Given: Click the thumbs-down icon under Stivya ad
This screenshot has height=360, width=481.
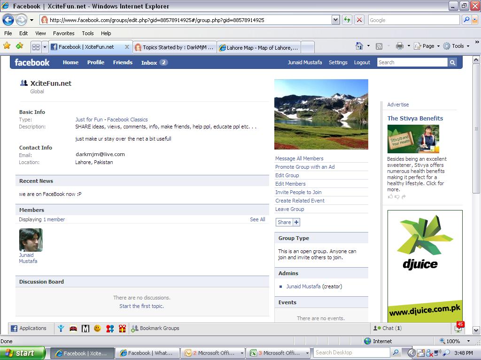Looking at the screenshot, I should [x=397, y=197].
